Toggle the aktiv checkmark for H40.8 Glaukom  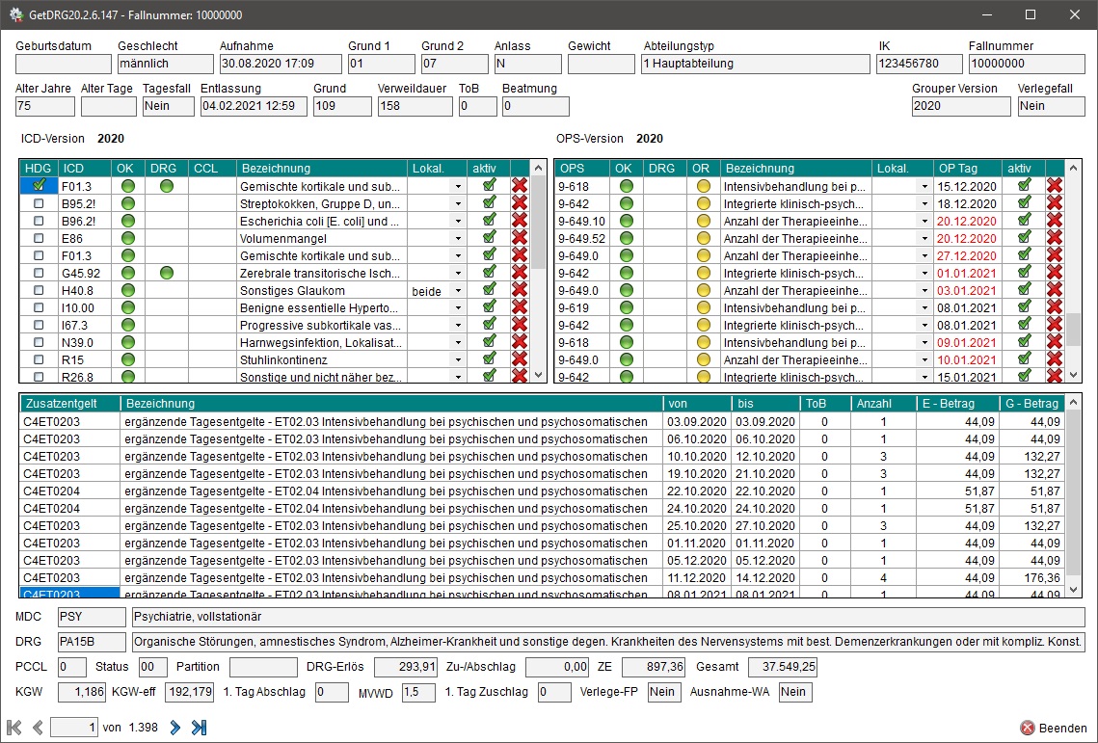[x=490, y=289]
